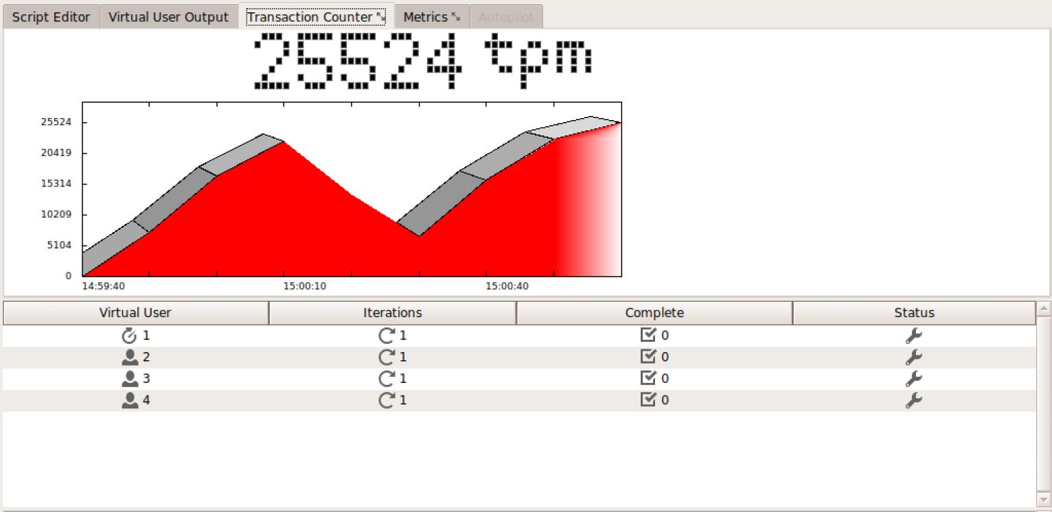Image resolution: width=1052 pixels, height=512 pixels.
Task: Click the Iterations column header
Action: coord(392,313)
